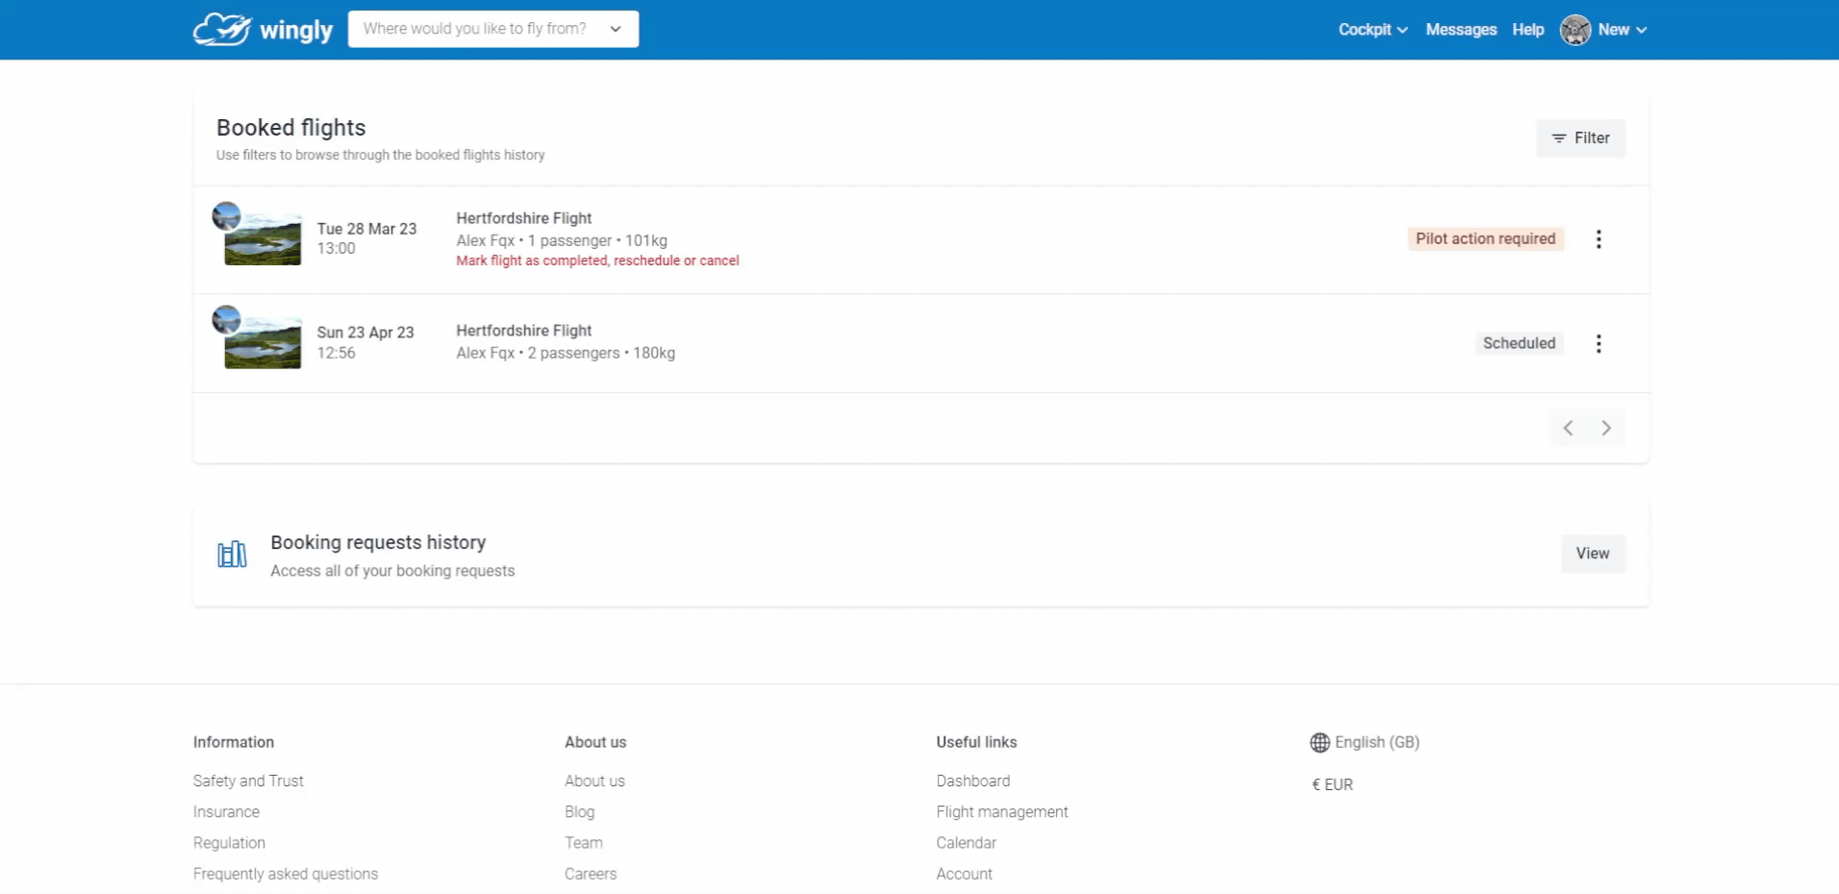
Task: Go to the next page of booked flights
Action: point(1606,428)
